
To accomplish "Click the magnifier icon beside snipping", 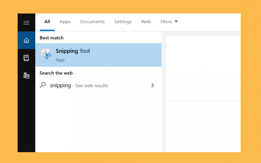I will [x=43, y=85].
